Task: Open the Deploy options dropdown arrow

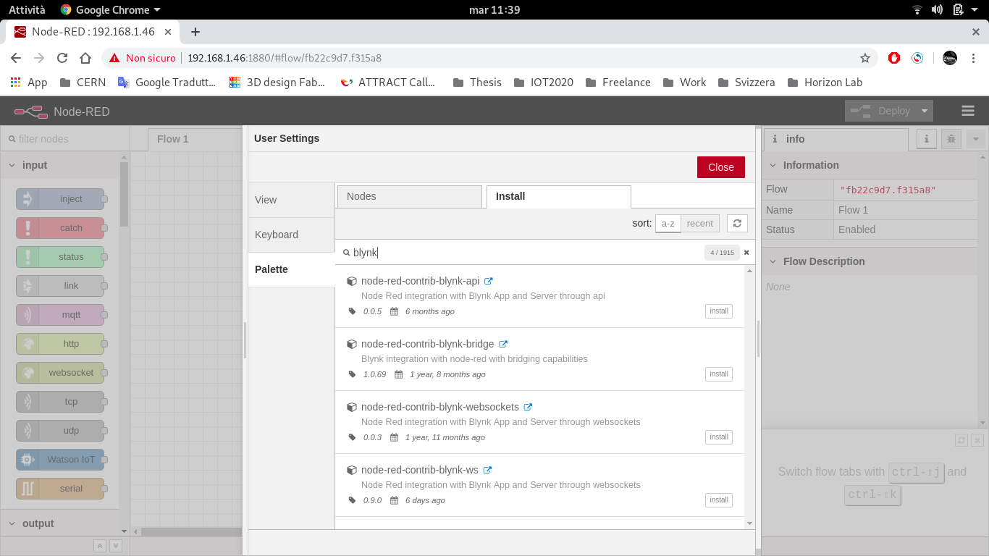Action: [x=925, y=111]
